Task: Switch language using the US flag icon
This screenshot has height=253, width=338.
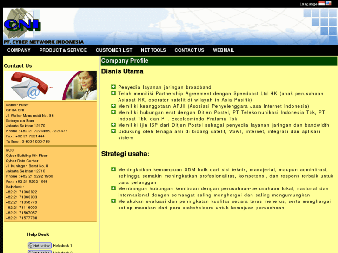Action: (329, 3)
